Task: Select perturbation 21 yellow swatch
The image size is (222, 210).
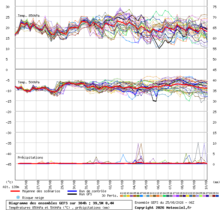Action: (187, 196)
